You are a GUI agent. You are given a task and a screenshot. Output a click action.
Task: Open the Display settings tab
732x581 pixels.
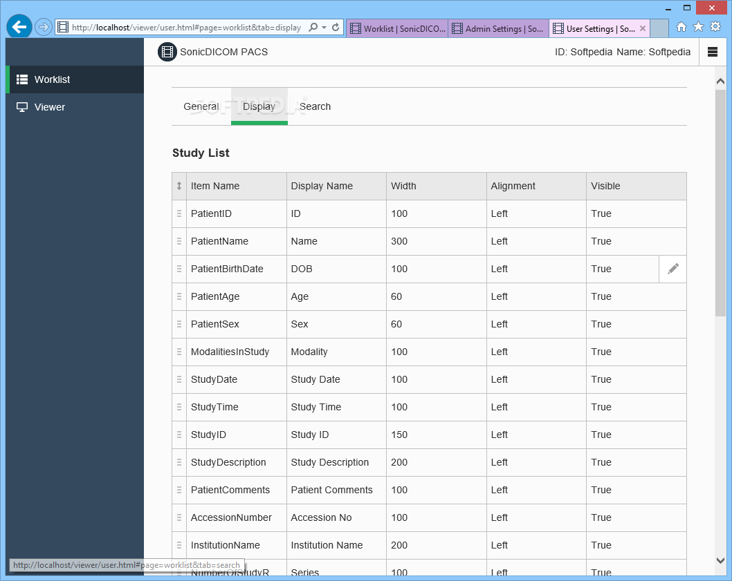coord(259,106)
